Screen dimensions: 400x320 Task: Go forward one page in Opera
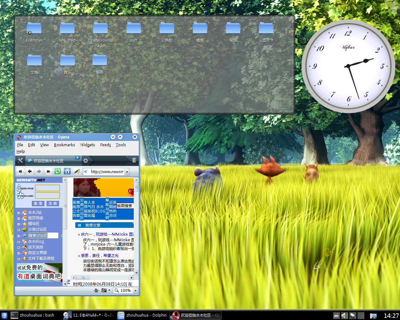[39, 171]
